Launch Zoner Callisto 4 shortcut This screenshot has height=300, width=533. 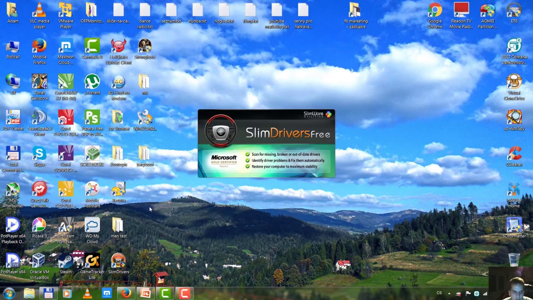point(40,87)
